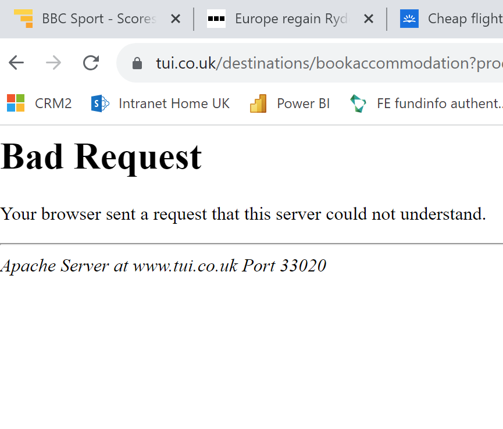
Task: Click the 'Your browser sent a request' message
Action: point(243,214)
